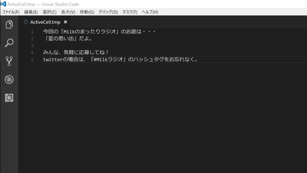Open the ファイル(F) menu

click(x=11, y=12)
